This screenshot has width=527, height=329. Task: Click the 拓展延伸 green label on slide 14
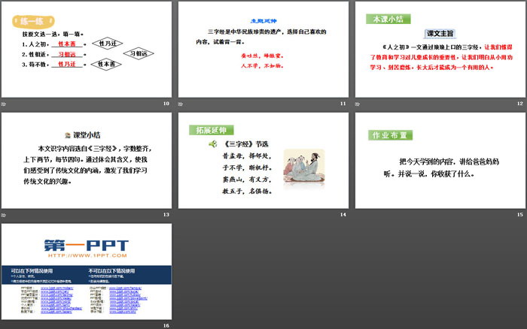[212, 130]
